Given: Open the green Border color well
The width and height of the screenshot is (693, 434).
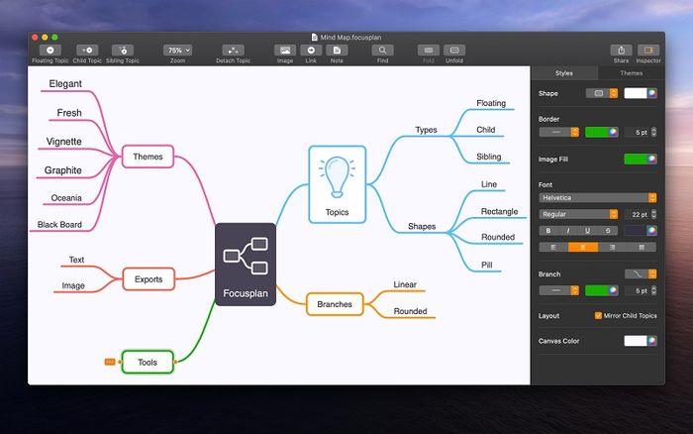Looking at the screenshot, I should pyautogui.click(x=602, y=132).
